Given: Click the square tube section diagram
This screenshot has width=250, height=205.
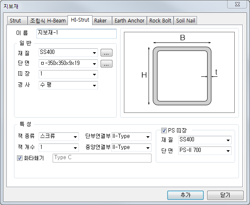Looking at the screenshot, I should [x=179, y=73].
